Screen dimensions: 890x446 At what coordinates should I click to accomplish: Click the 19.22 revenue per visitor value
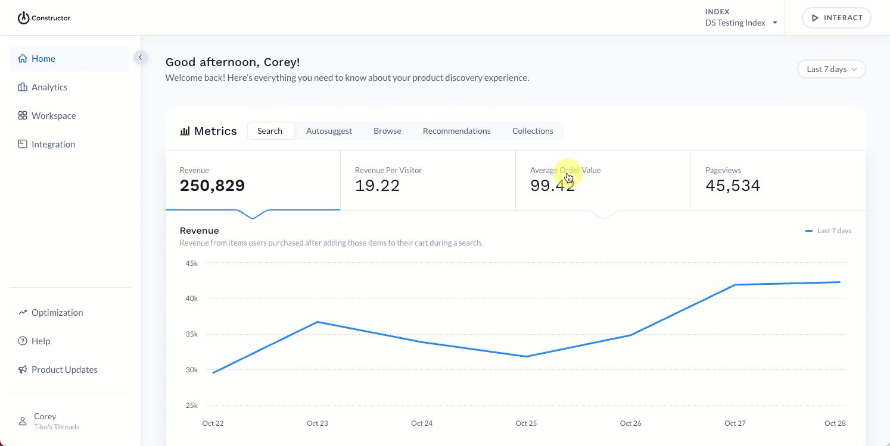377,186
